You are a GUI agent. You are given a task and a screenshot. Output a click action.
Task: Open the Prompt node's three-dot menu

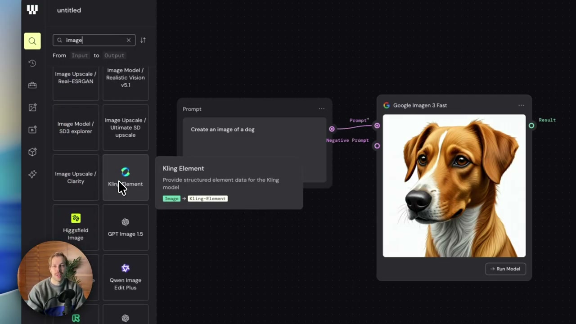321,108
